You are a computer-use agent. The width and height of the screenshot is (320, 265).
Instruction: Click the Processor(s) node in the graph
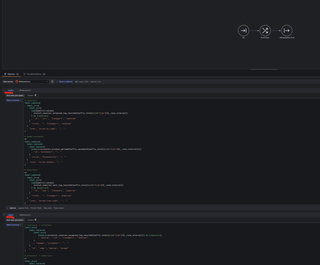pos(265,30)
